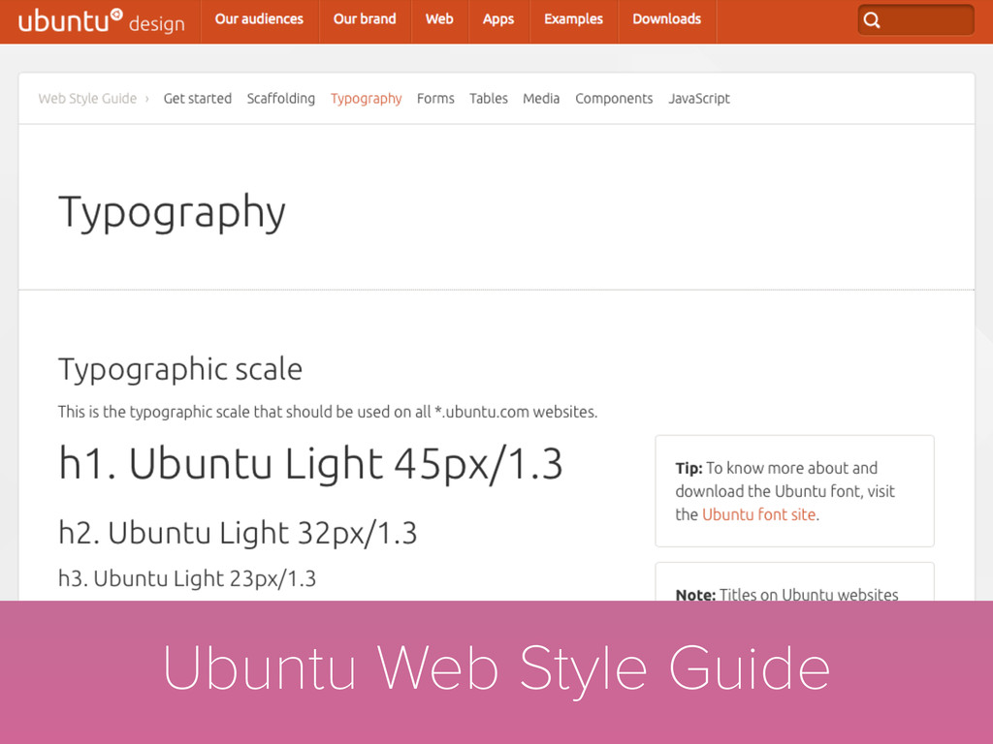
Task: Click the search magnifier icon
Action: tap(872, 20)
